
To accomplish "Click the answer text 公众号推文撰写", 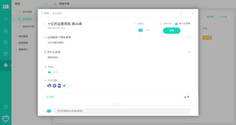I will [x=56, y=42].
